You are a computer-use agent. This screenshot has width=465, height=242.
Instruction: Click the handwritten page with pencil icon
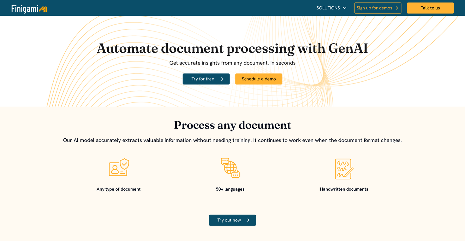tap(344, 169)
